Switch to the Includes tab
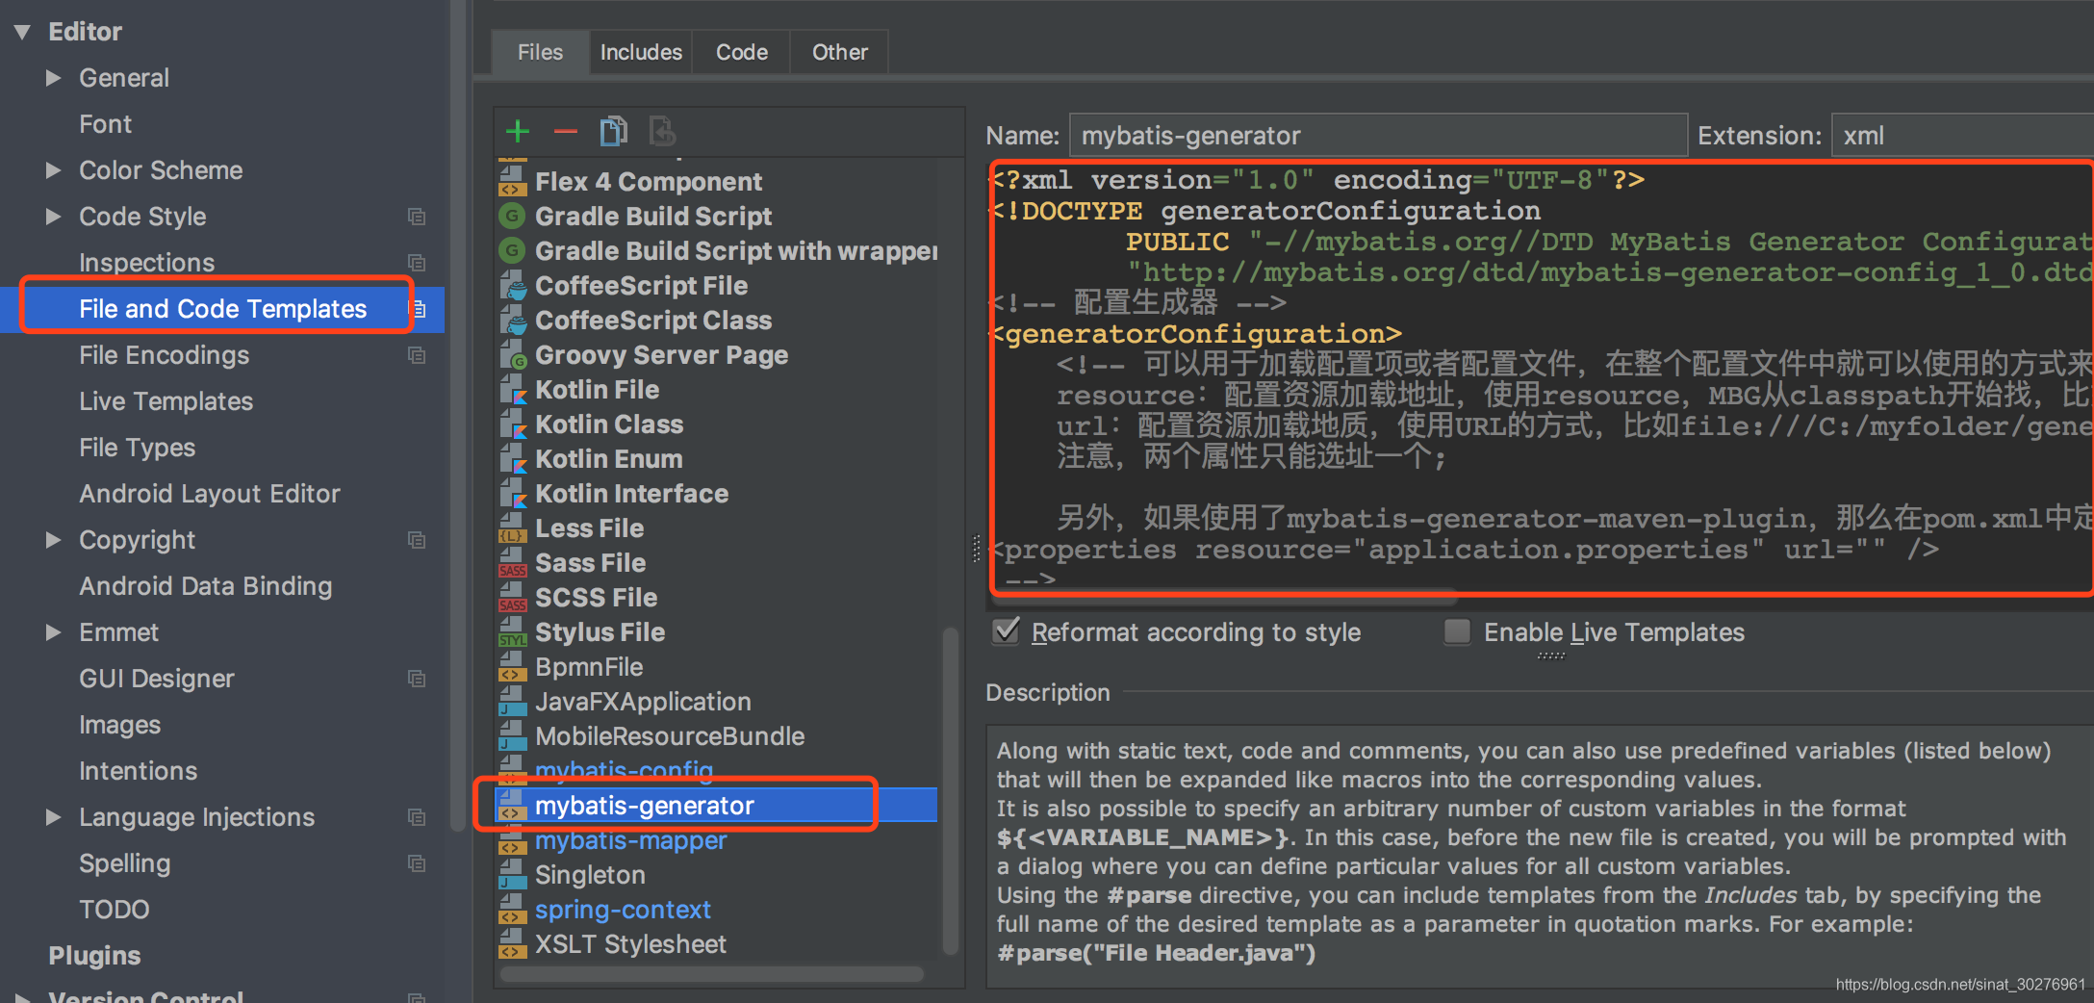The image size is (2094, 1003). coord(641,52)
